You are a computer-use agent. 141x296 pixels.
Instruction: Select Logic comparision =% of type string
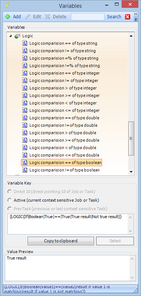(64, 58)
